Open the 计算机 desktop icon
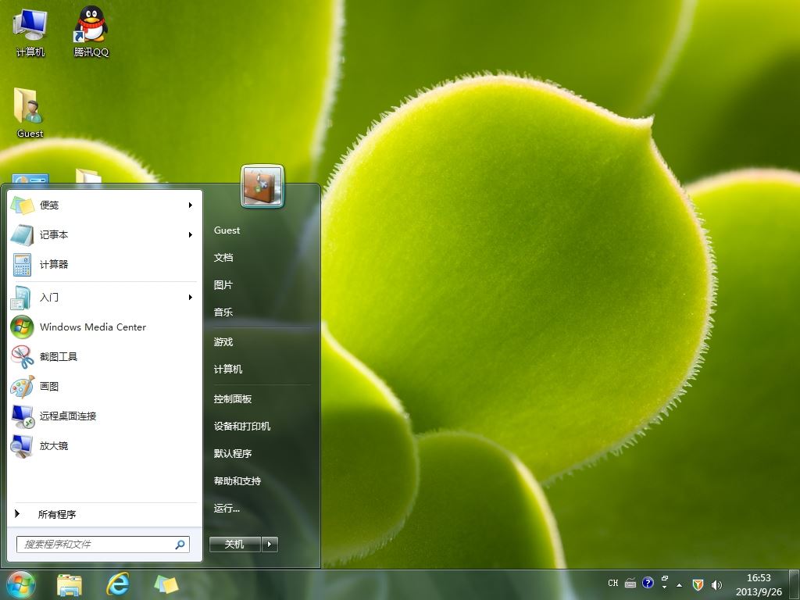The width and height of the screenshot is (800, 600). pos(30,32)
